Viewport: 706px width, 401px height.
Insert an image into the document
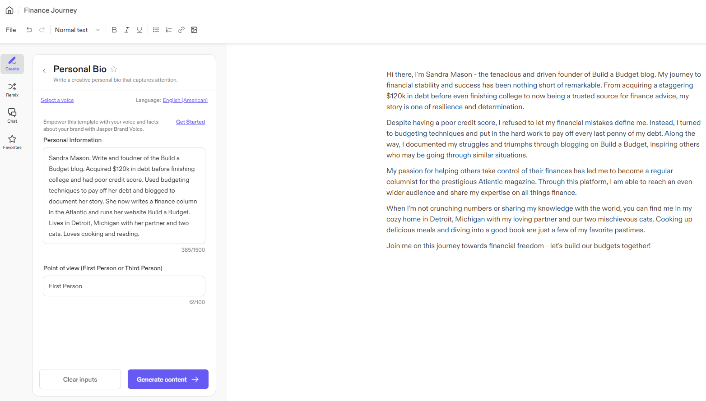pos(194,30)
